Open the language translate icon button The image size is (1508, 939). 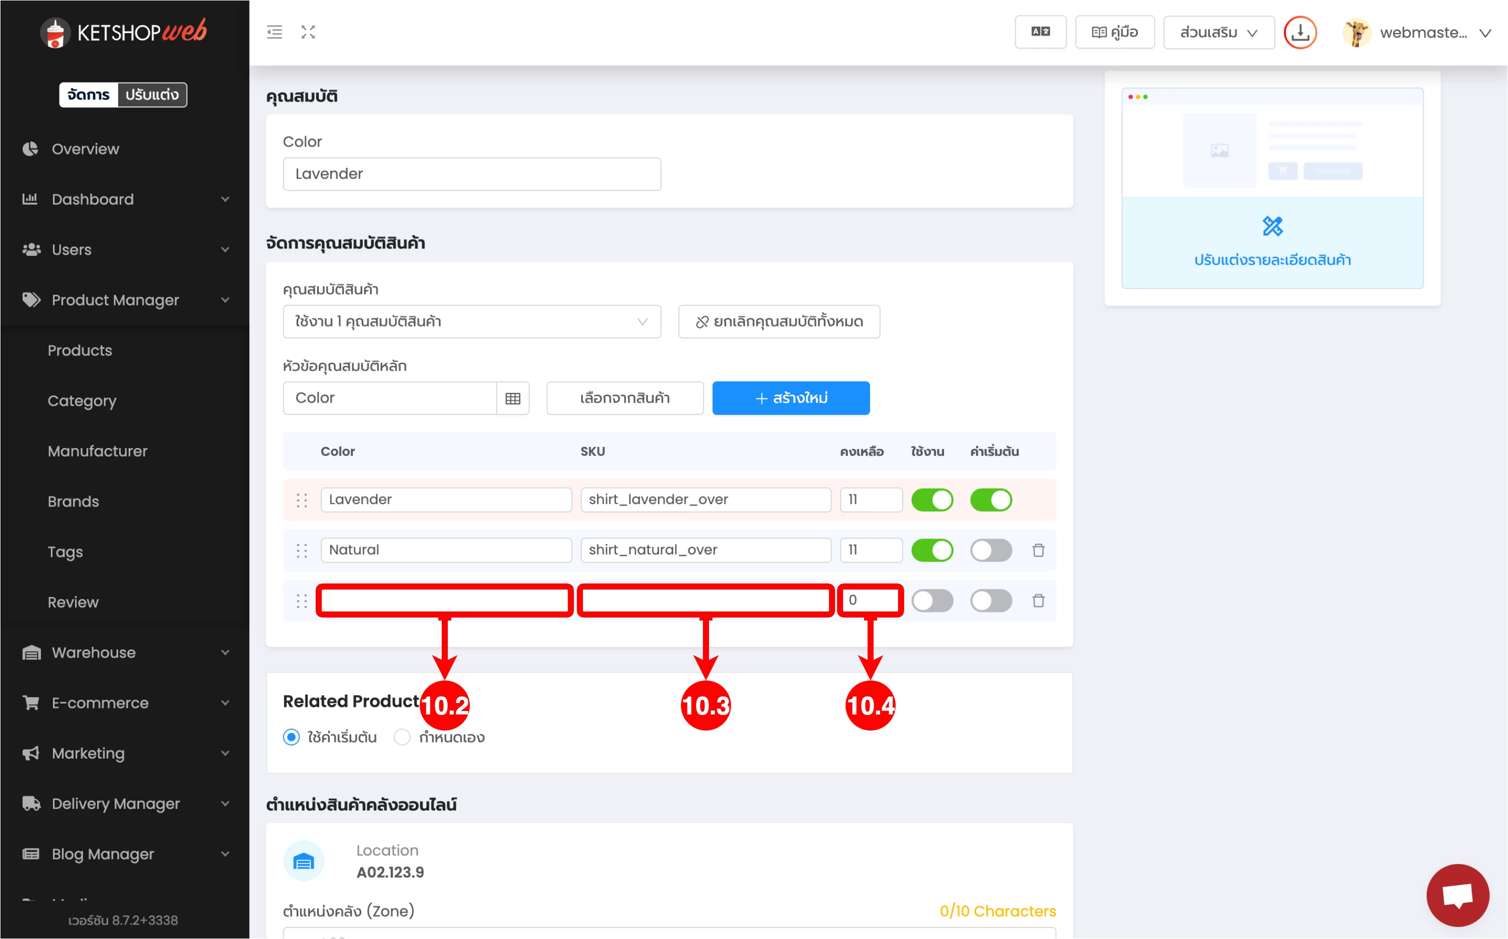point(1040,32)
